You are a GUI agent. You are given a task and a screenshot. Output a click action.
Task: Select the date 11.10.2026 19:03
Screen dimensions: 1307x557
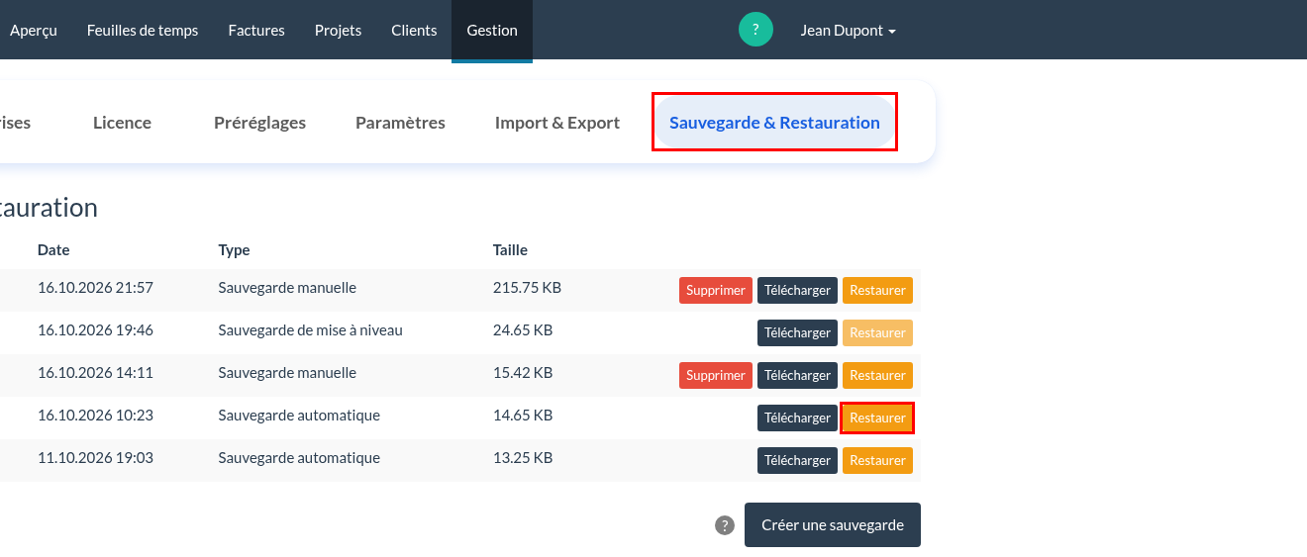[95, 458]
